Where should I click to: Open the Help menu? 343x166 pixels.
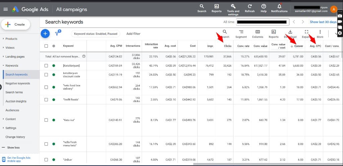point(264,8)
